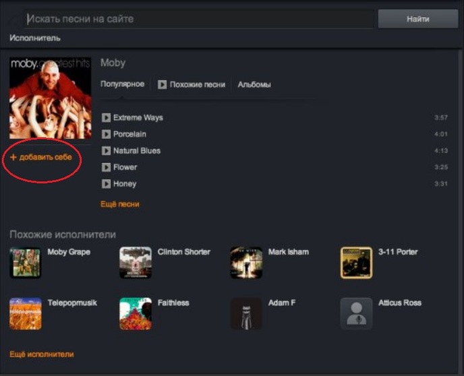Open Telepopmusik artist thumbnail
This screenshot has width=464, height=376.
point(26,313)
